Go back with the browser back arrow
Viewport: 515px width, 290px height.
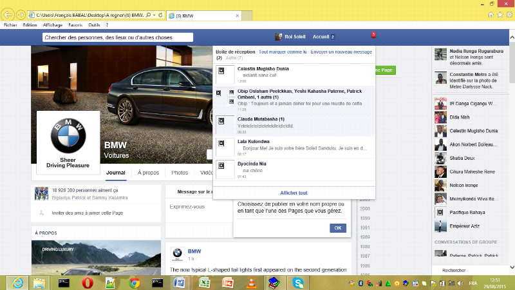pyautogui.click(x=9, y=14)
